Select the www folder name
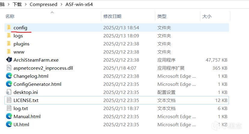This screenshot has width=249, height=134. pos(19,52)
